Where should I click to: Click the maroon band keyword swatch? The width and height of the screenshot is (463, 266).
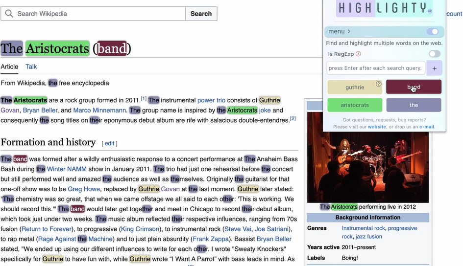pyautogui.click(x=414, y=87)
